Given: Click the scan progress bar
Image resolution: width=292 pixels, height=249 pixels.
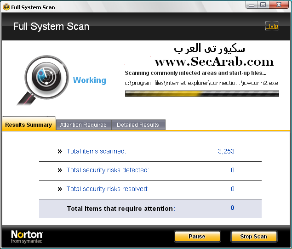Looking at the screenshot, I should [x=202, y=94].
